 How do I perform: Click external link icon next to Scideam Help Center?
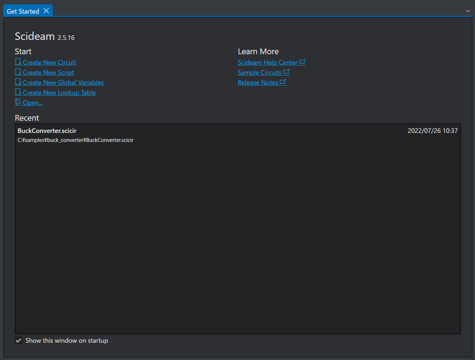click(302, 62)
